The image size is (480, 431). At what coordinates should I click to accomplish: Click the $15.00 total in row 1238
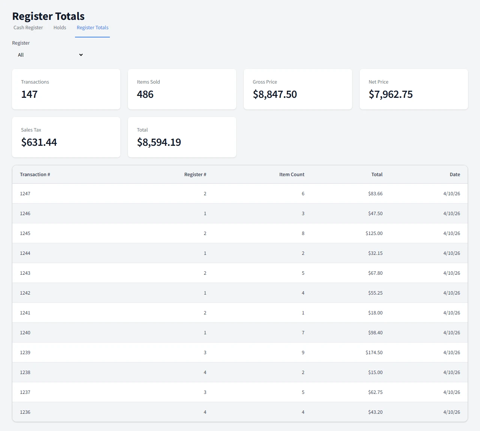[x=375, y=373]
